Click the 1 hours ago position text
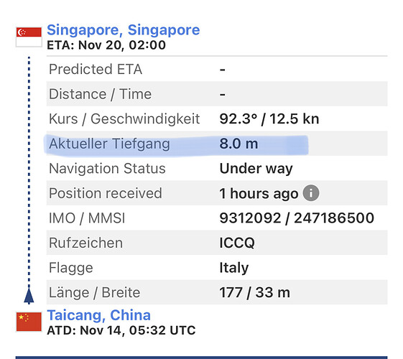 (259, 193)
